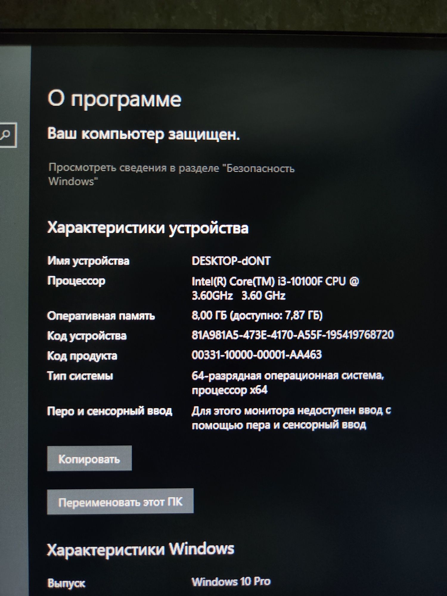Click the Оперативная память label
This screenshot has width=447, height=596.
[x=101, y=316]
